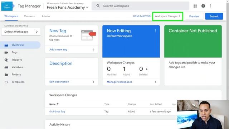Screen dimensions: 229x129
Task: Open Now Editing card three-dot menu
Action: (x=155, y=31)
